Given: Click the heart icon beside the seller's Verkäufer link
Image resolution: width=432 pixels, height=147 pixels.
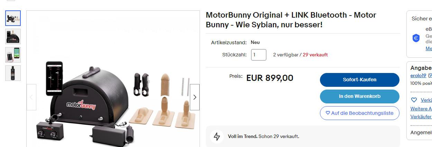Looking at the screenshot, I should [x=414, y=100].
